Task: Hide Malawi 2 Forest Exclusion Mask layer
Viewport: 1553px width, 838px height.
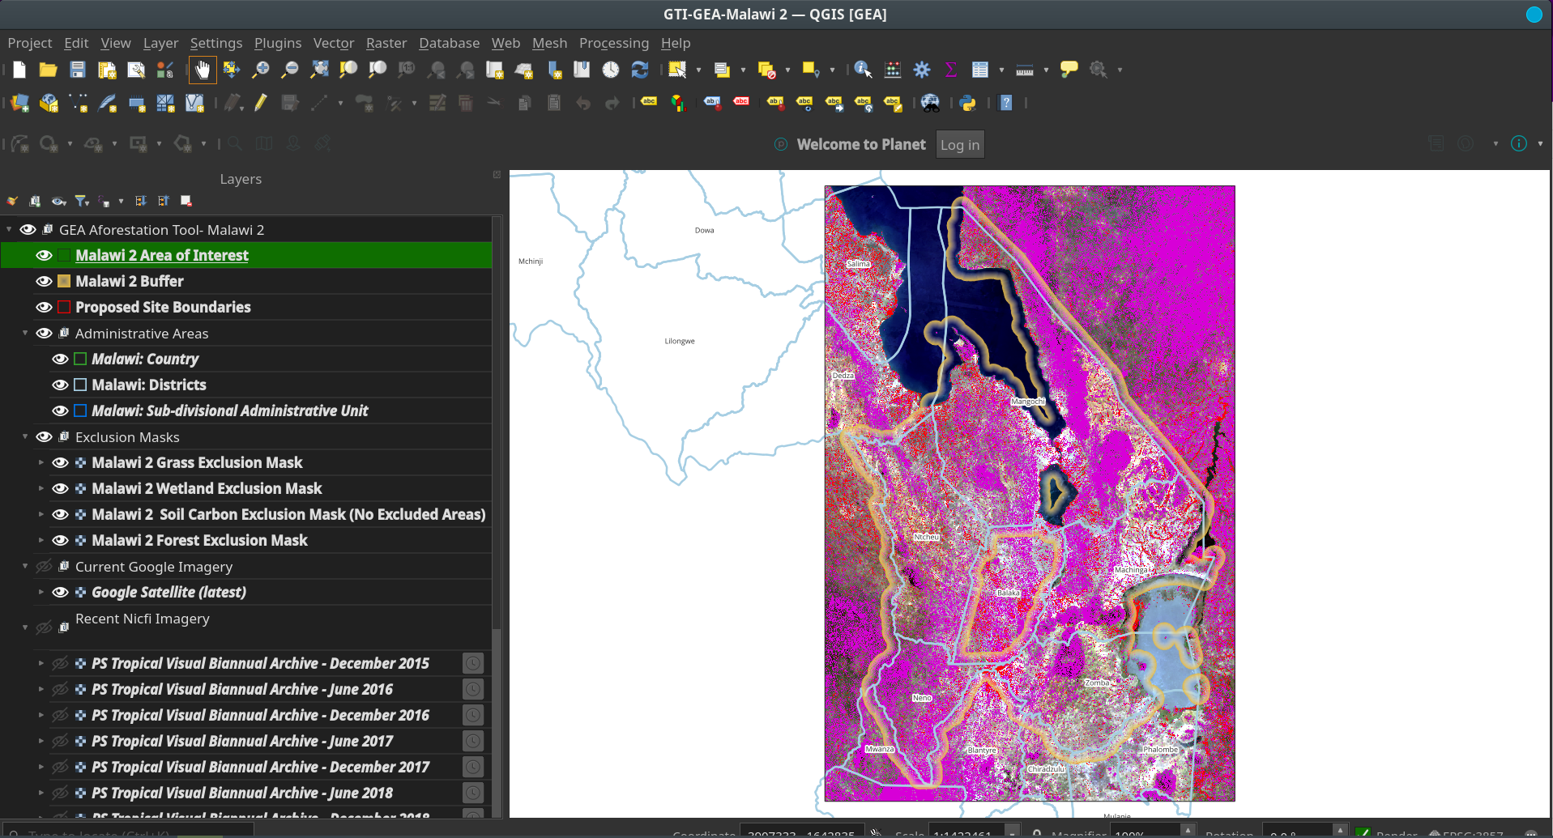Action: click(x=60, y=540)
